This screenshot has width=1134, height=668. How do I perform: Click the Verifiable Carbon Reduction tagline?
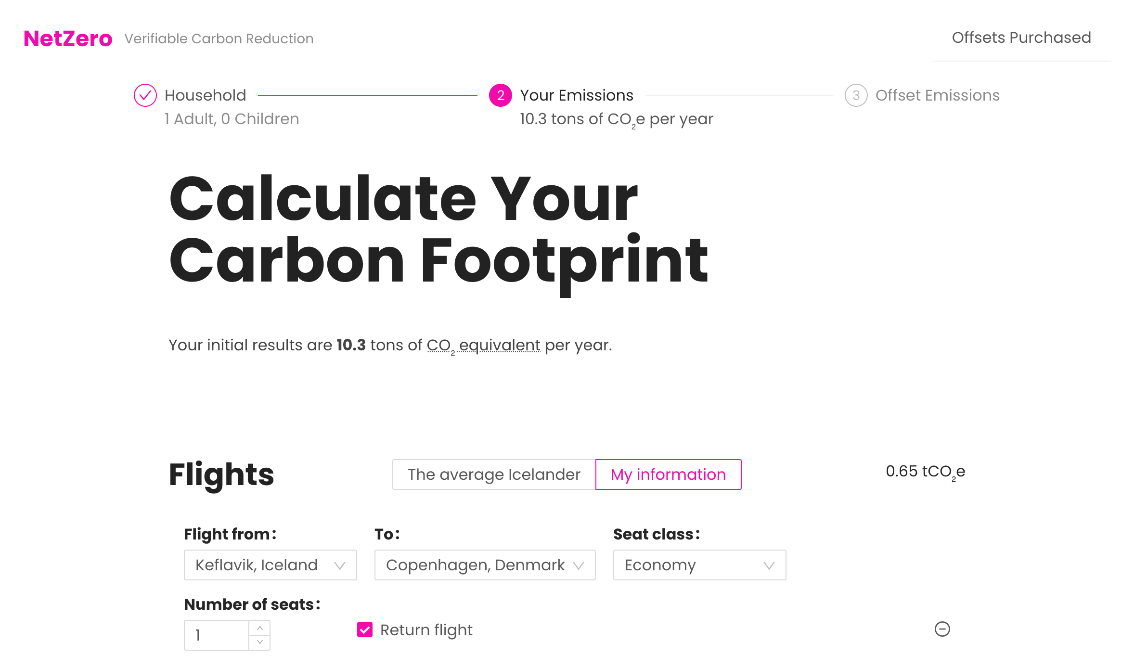[219, 39]
